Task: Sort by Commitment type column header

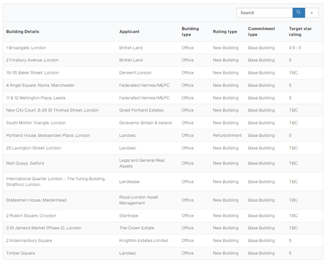Action: tap(261, 31)
